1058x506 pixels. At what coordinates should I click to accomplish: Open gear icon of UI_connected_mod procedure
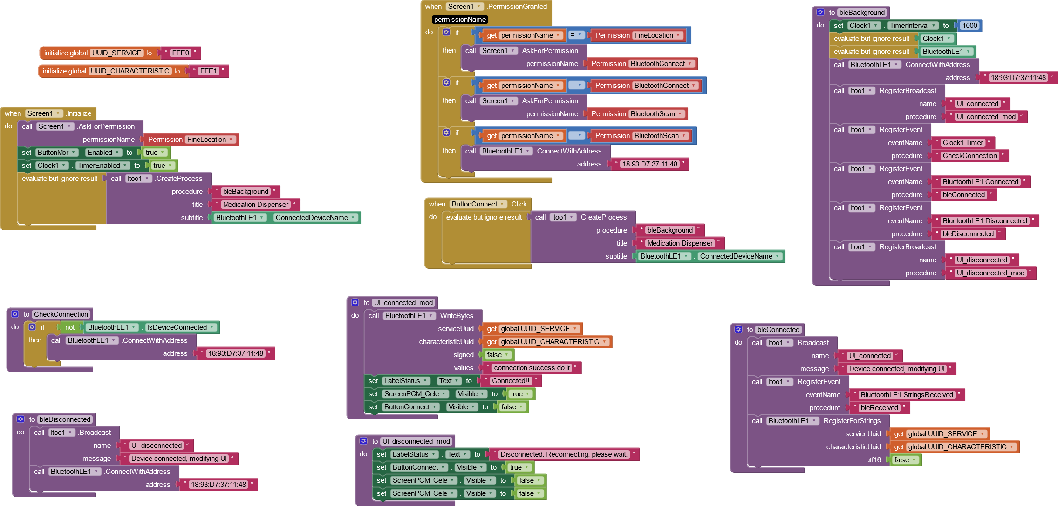click(x=355, y=303)
